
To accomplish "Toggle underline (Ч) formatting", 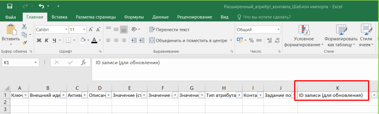I will click(54, 41).
